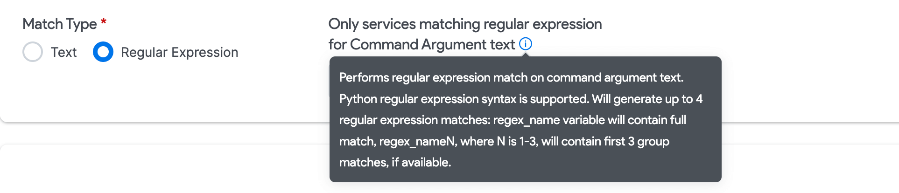Click the red required asterisk

(x=104, y=22)
